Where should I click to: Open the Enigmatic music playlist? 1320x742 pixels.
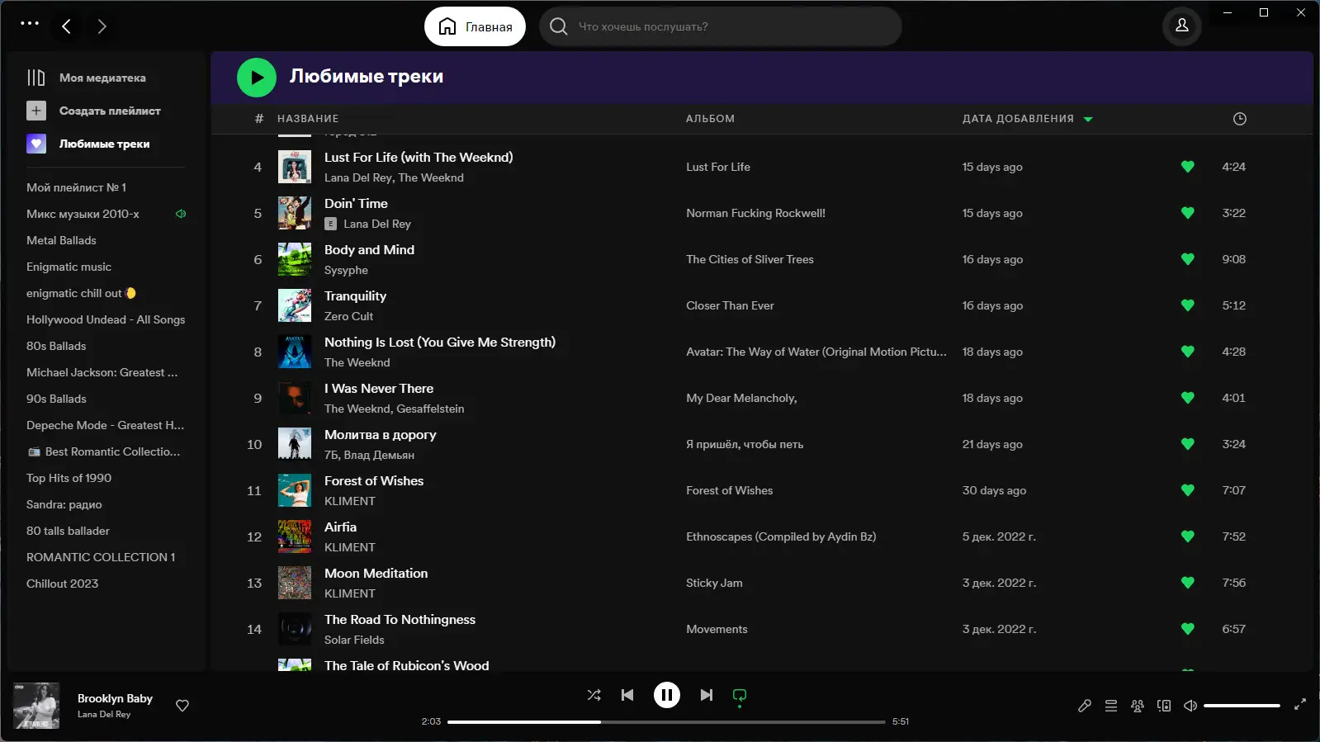[69, 267]
